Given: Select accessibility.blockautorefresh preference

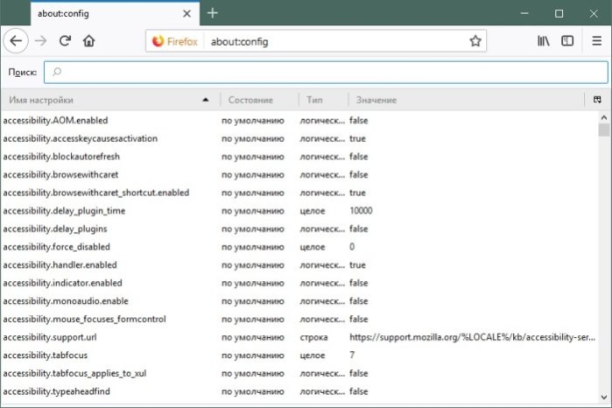Looking at the screenshot, I should click(x=299, y=157).
